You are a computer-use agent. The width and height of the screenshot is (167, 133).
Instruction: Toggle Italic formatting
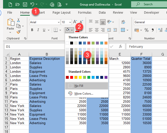point(38,30)
